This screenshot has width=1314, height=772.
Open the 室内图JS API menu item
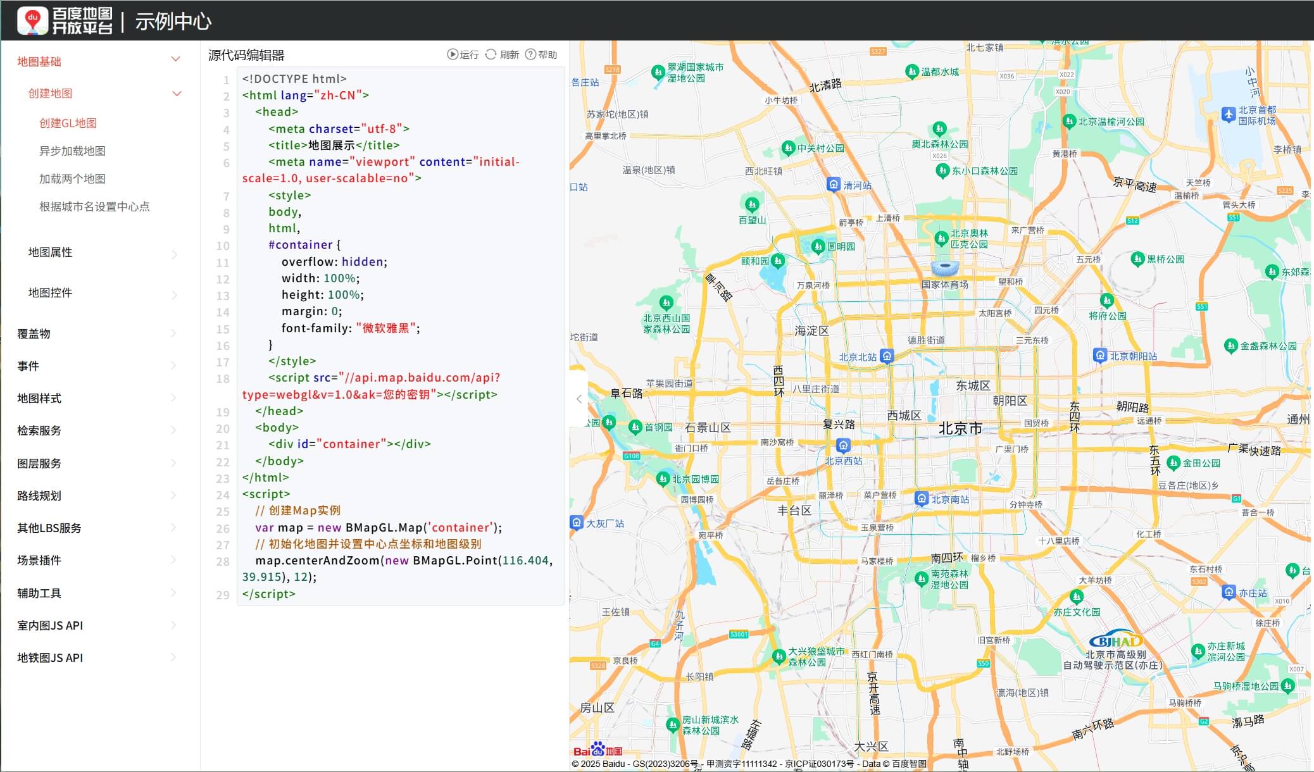(x=50, y=626)
